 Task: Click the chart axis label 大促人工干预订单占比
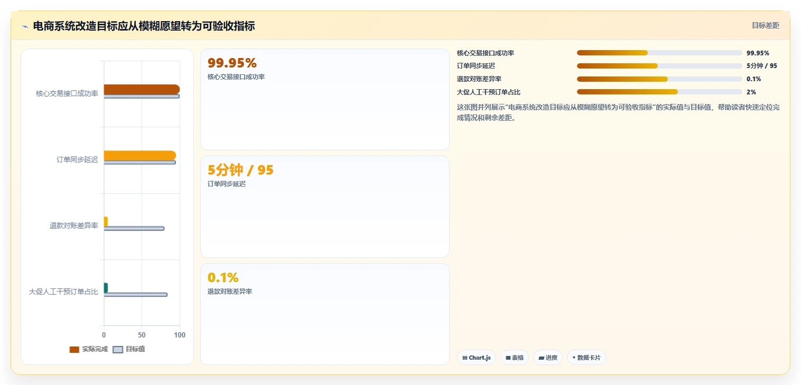63,292
